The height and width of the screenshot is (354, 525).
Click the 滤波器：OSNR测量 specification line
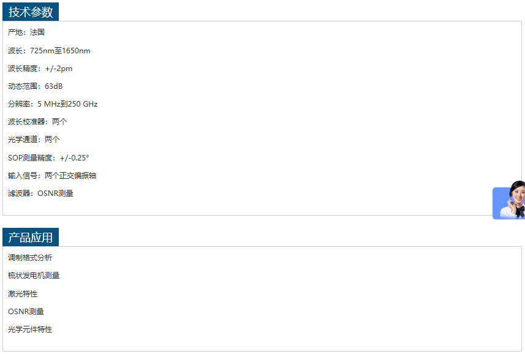pos(40,194)
